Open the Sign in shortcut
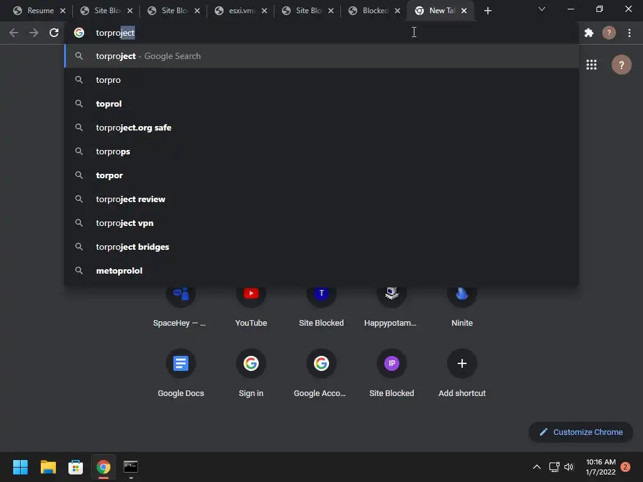This screenshot has width=643, height=482. [x=251, y=373]
